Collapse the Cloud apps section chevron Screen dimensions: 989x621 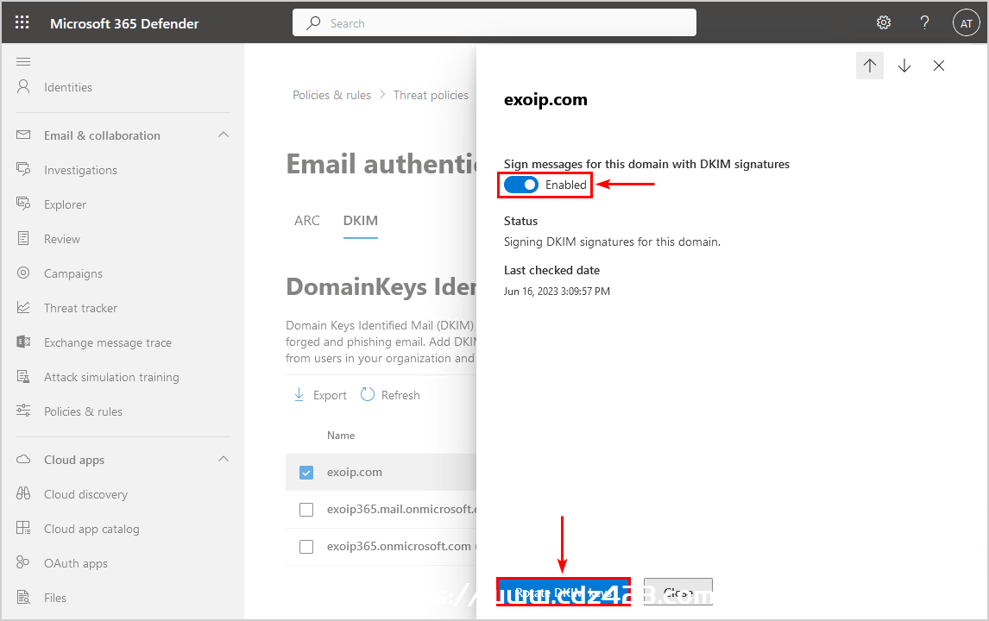pyautogui.click(x=224, y=459)
